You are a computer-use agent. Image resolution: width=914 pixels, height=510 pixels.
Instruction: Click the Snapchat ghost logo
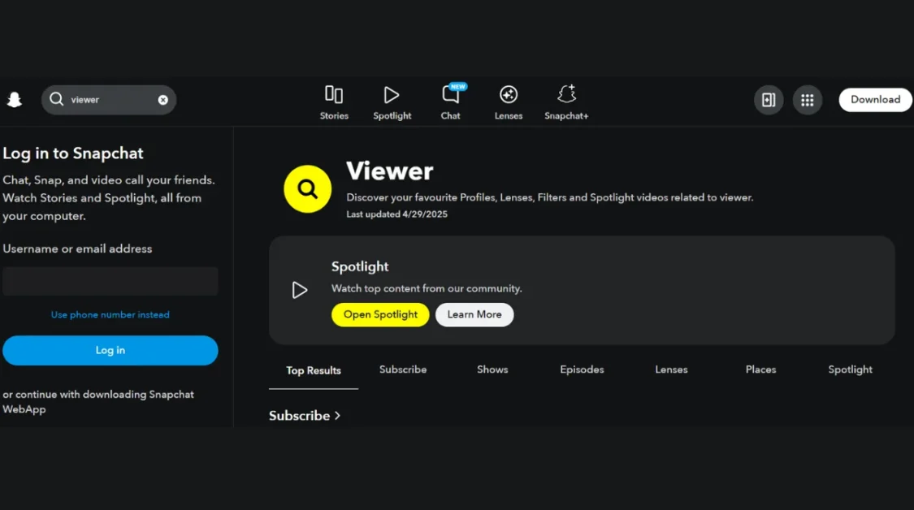(15, 100)
